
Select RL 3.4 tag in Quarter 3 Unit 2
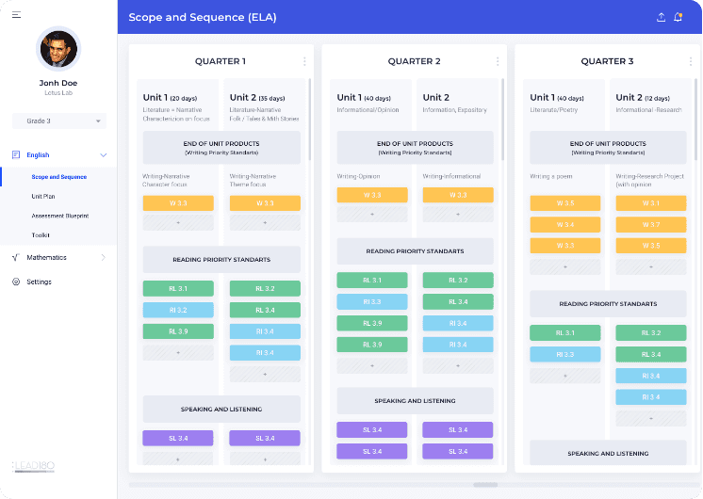point(651,354)
